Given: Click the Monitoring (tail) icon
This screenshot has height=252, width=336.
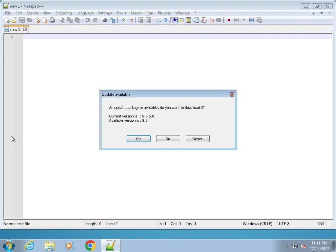Looking at the screenshot, I should 219,20.
